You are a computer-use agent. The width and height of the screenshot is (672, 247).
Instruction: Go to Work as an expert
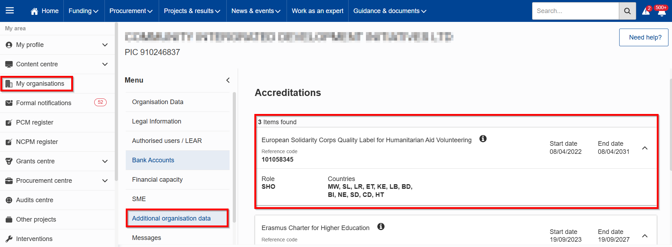[317, 11]
